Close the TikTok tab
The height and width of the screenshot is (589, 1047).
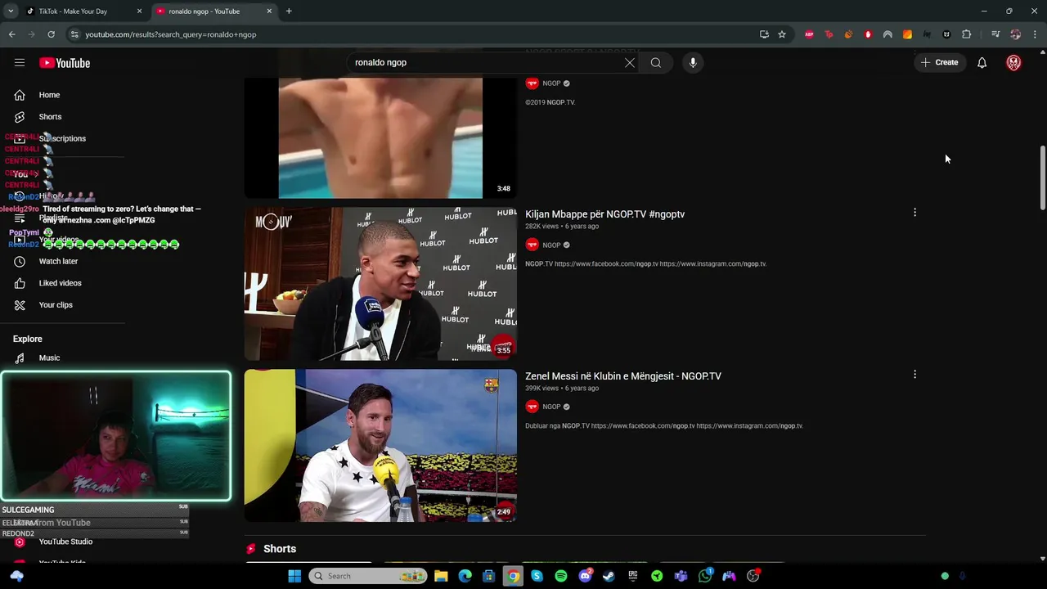pyautogui.click(x=139, y=11)
